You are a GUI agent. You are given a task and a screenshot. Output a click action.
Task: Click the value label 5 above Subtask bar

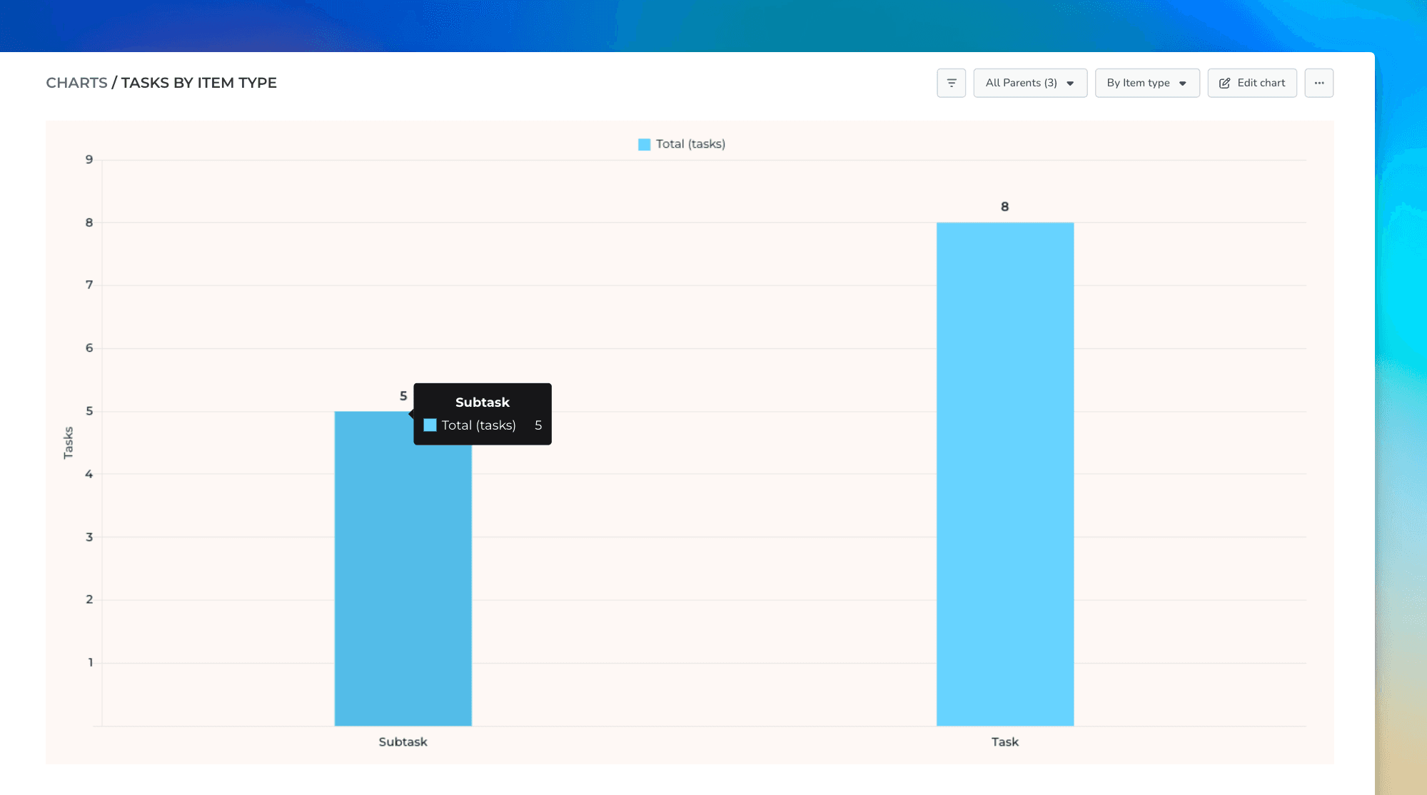(403, 396)
